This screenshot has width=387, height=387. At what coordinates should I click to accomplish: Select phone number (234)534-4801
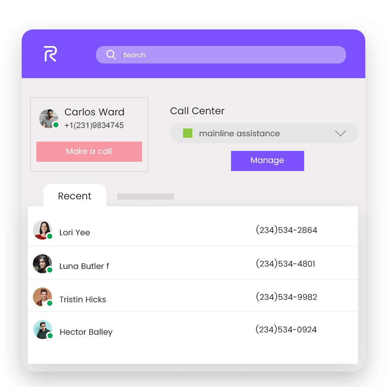coord(286,264)
